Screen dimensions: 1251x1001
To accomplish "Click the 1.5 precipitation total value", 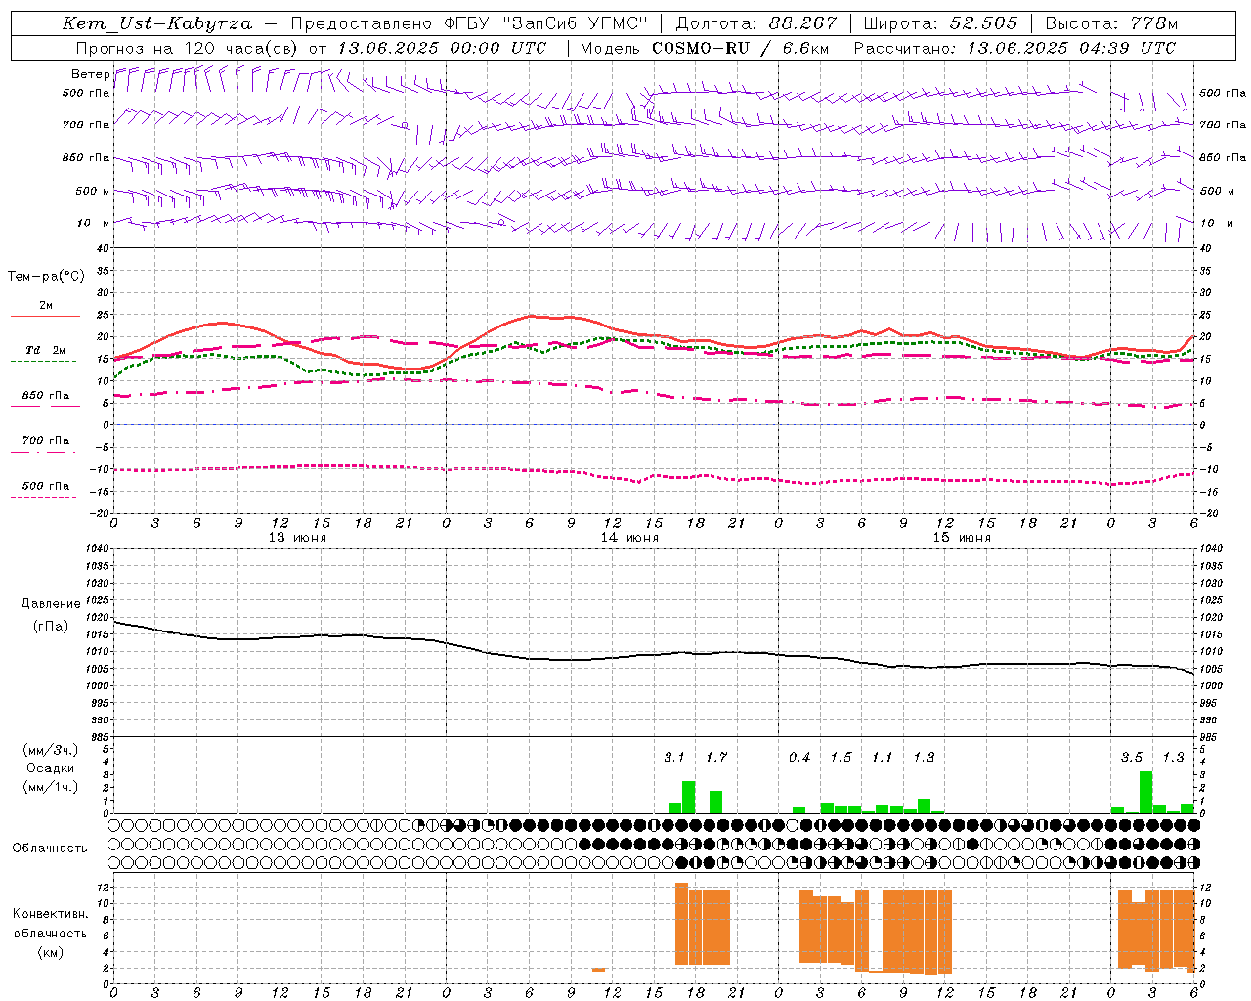I will 841,757.
